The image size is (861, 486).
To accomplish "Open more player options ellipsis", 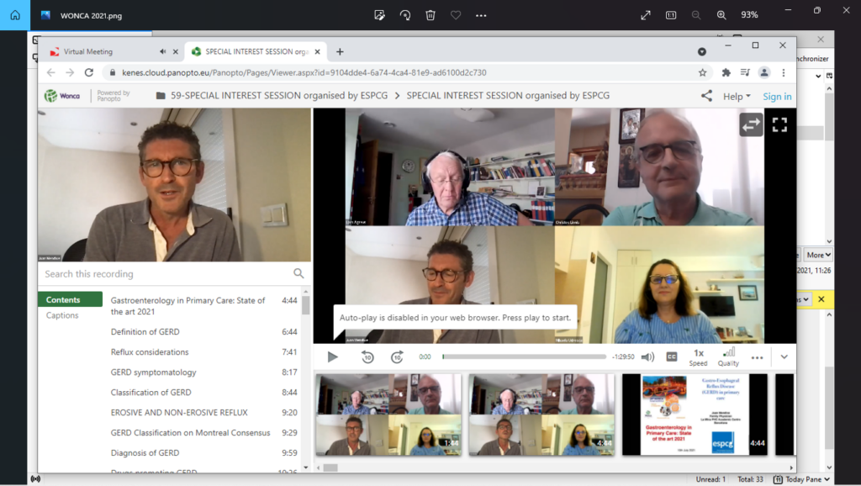I will [758, 357].
